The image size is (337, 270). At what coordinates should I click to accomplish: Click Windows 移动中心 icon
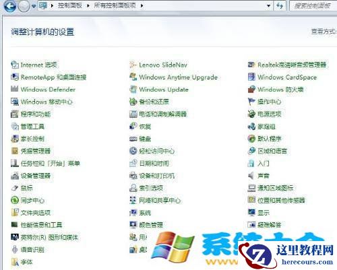click(15, 102)
